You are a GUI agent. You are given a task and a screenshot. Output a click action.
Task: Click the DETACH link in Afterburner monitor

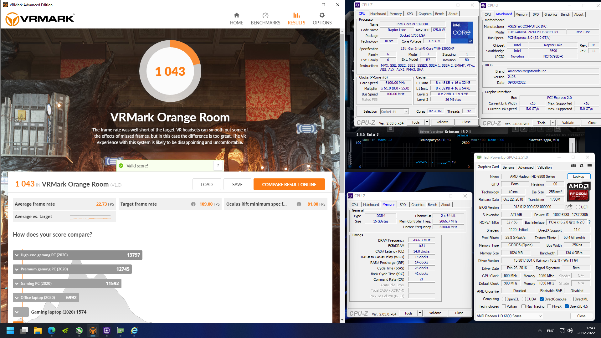pos(462,136)
